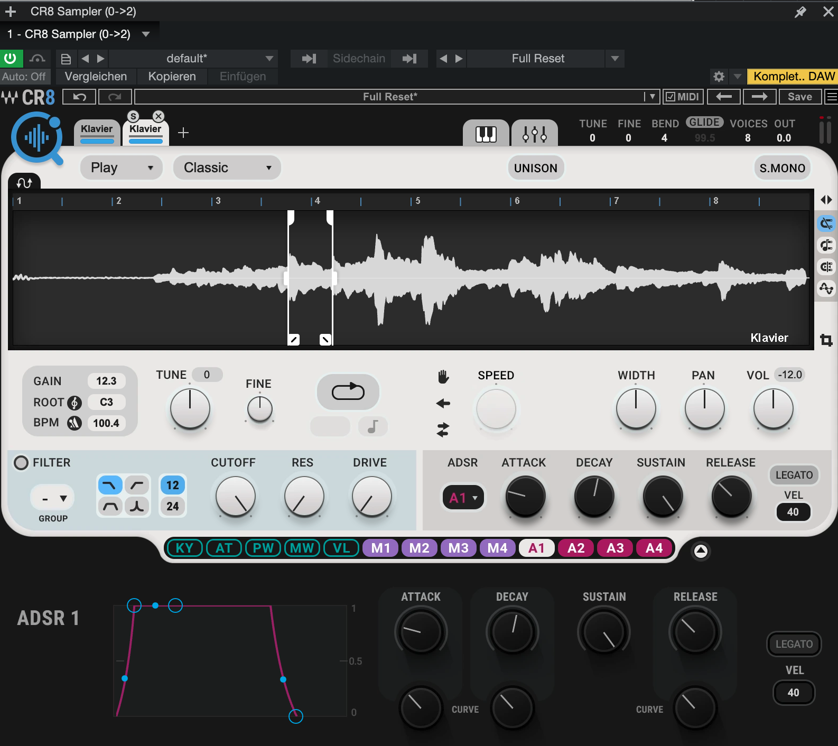This screenshot has width=838, height=746.
Task: Open the default* preset dropdown
Action: [x=194, y=58]
